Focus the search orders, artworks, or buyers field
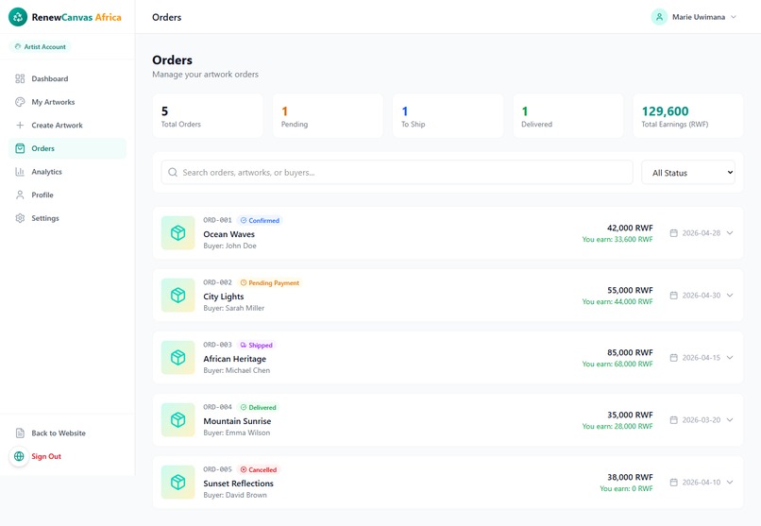This screenshot has width=761, height=526. point(397,172)
